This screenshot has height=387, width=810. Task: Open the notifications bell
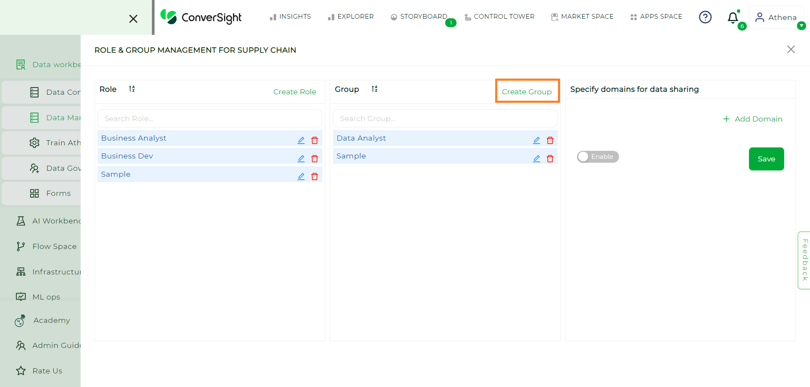(733, 17)
